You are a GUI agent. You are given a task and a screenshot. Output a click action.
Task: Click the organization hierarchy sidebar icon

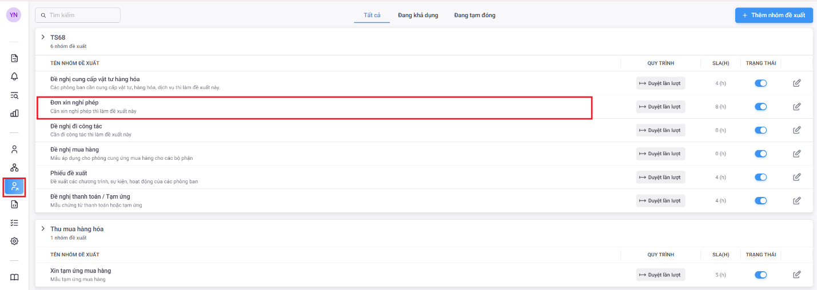pyautogui.click(x=14, y=168)
